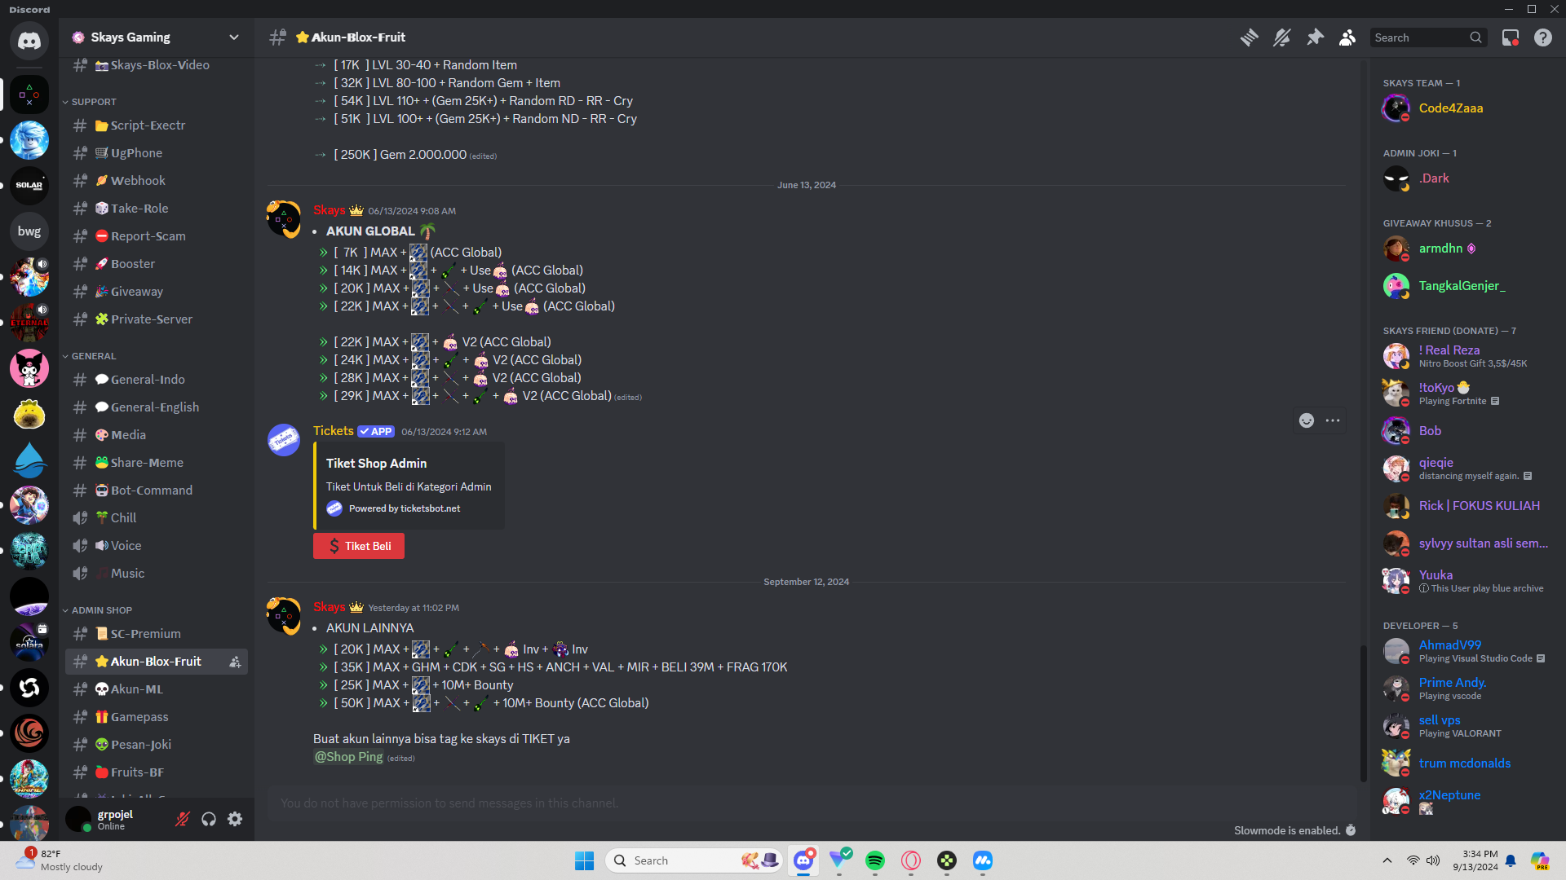Image resolution: width=1566 pixels, height=880 pixels.
Task: Open the Akun-ML channel
Action: [x=157, y=689]
